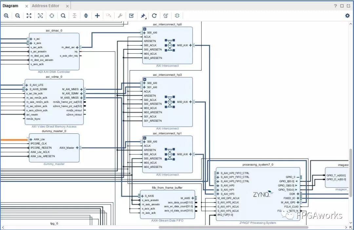The image size is (354, 230).
Task: Click the Zoom In magnifier icon
Action: click(6, 16)
